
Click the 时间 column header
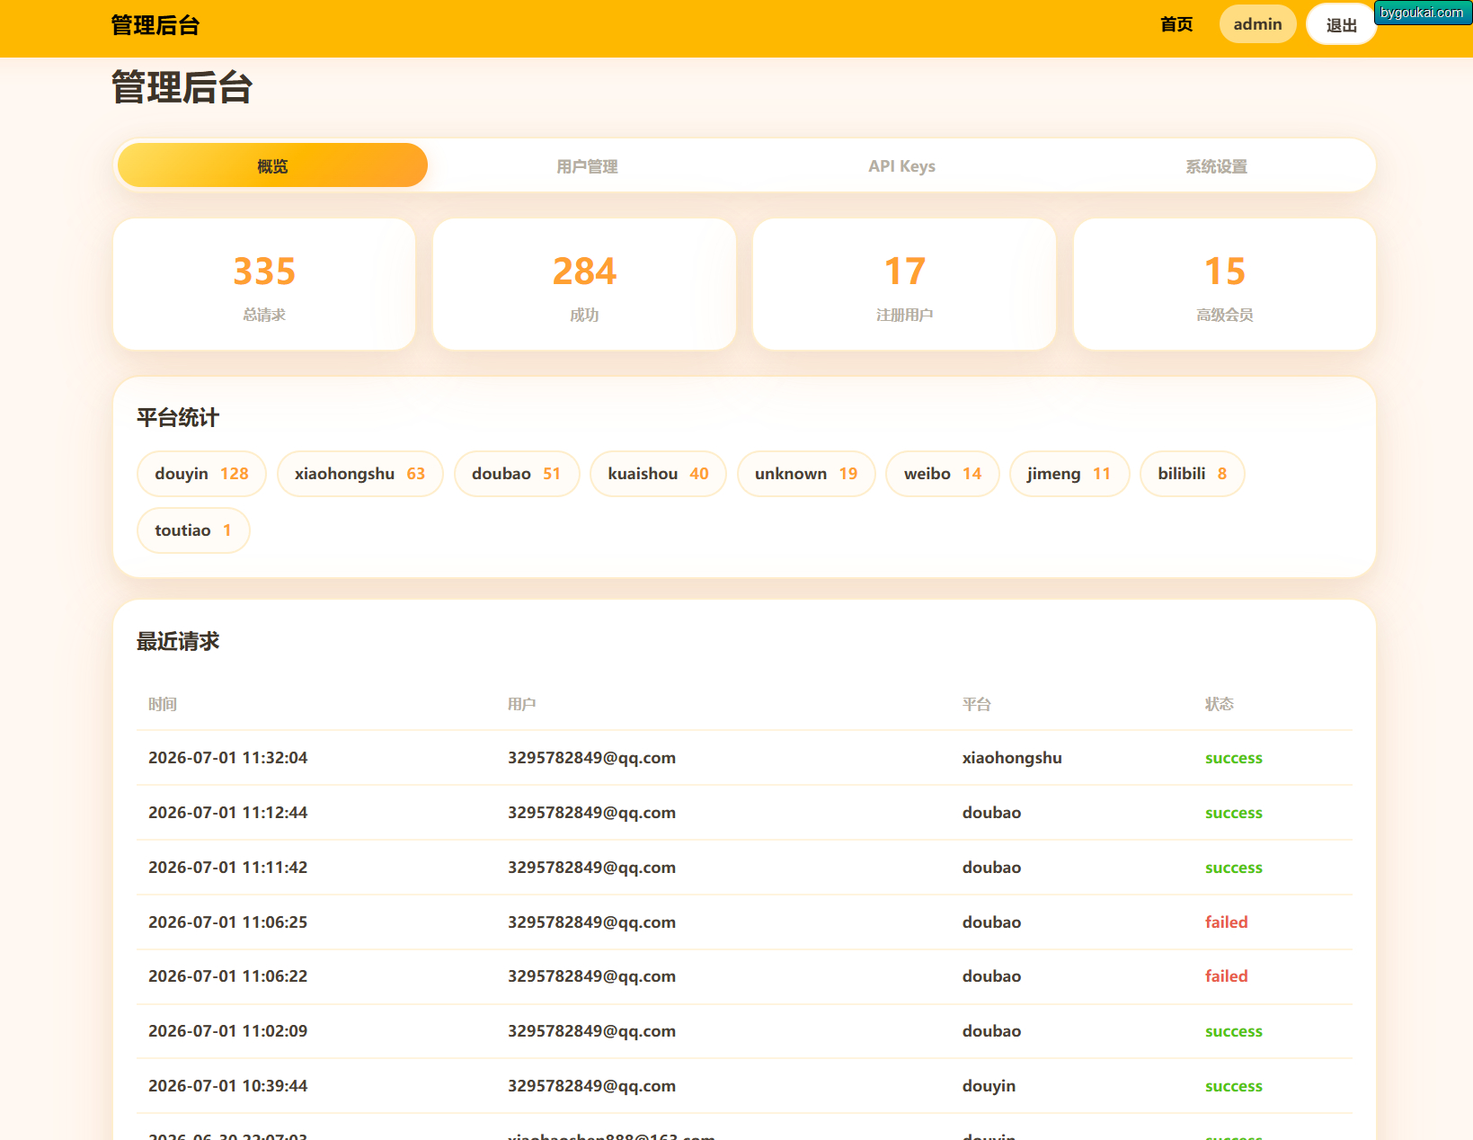(x=163, y=704)
